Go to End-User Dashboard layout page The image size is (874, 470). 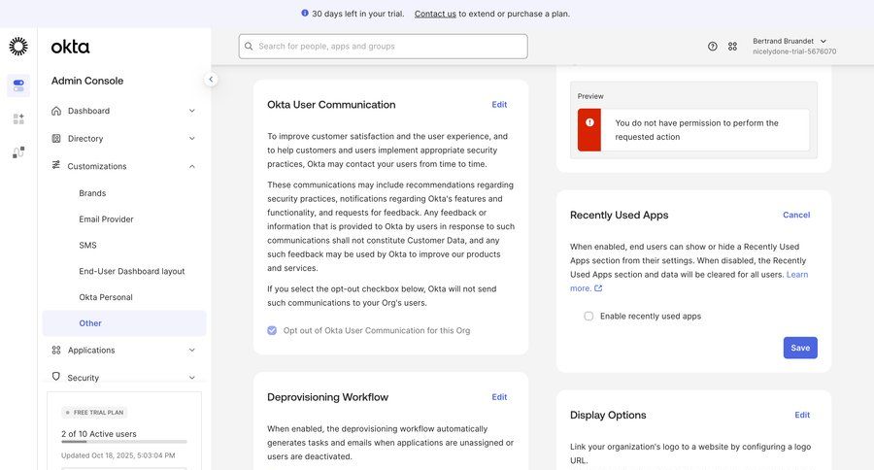coord(131,271)
